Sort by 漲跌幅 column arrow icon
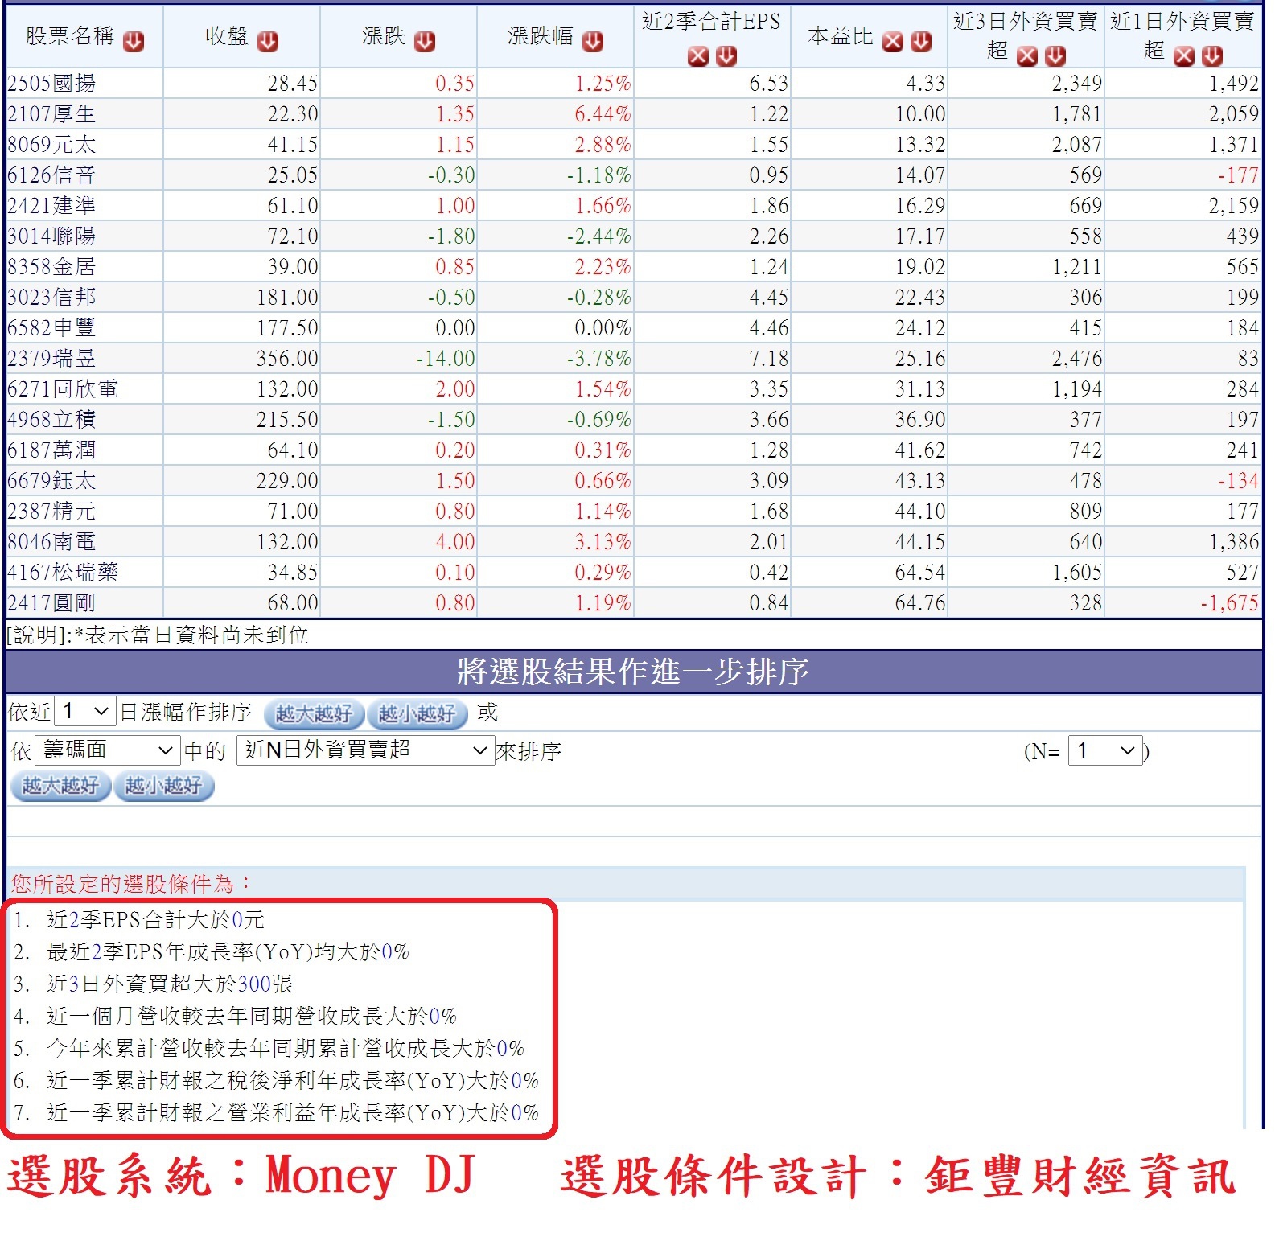This screenshot has width=1275, height=1245. pos(593,42)
